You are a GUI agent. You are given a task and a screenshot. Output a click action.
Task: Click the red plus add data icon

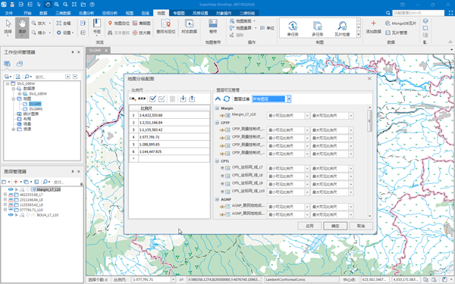[x=373, y=23]
